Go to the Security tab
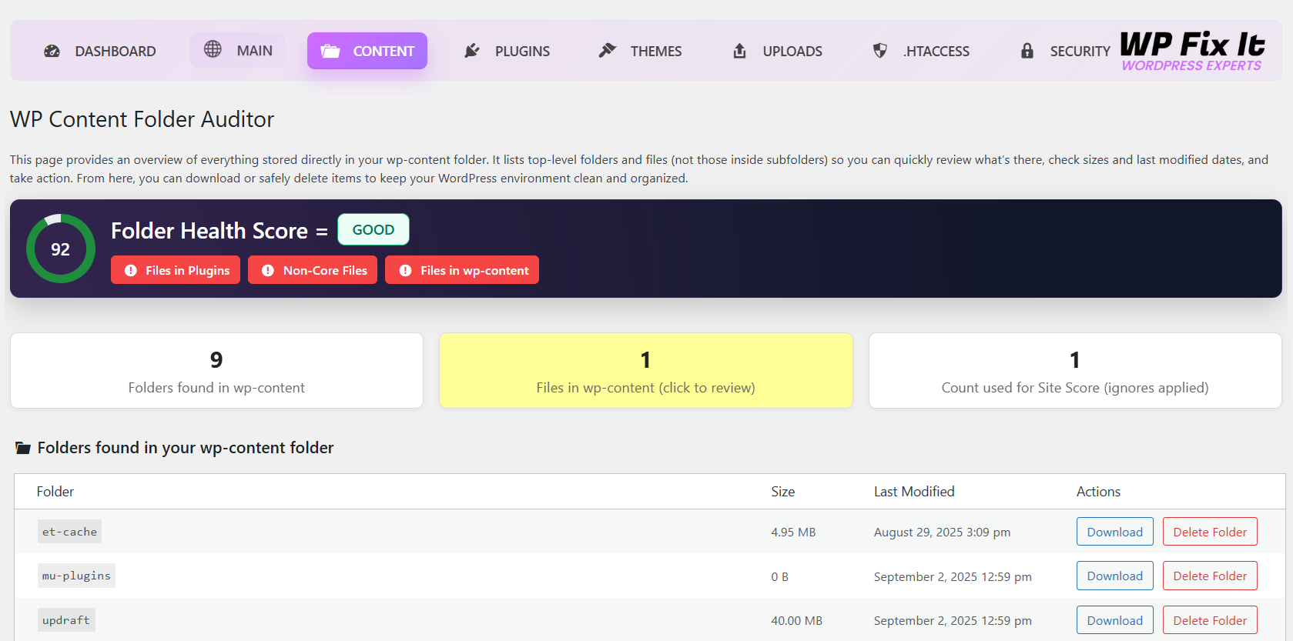1293x641 pixels. pyautogui.click(x=1065, y=51)
